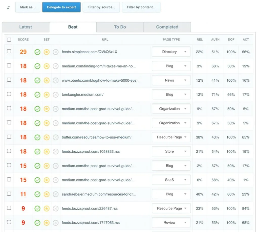
Task: Click gray X icon for buffer.com row
Action: pyautogui.click(x=56, y=137)
